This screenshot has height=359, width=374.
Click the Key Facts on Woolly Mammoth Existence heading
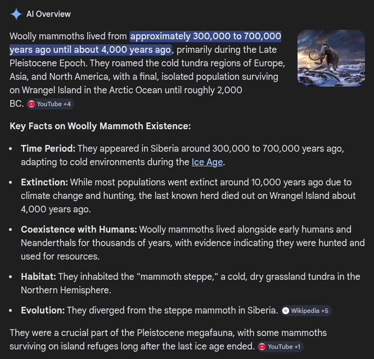pyautogui.click(x=100, y=126)
